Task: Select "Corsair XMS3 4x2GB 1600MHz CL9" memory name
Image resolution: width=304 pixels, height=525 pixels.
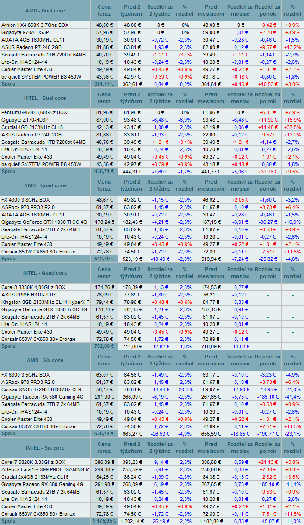Action: pyautogui.click(x=41, y=389)
